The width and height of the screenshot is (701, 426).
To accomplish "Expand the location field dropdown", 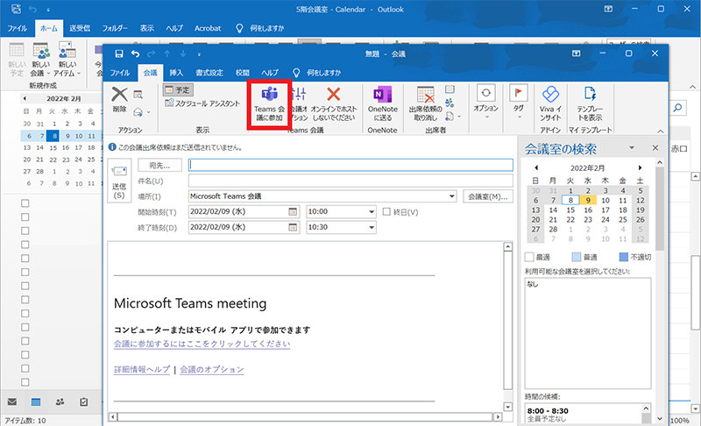I will [x=452, y=195].
